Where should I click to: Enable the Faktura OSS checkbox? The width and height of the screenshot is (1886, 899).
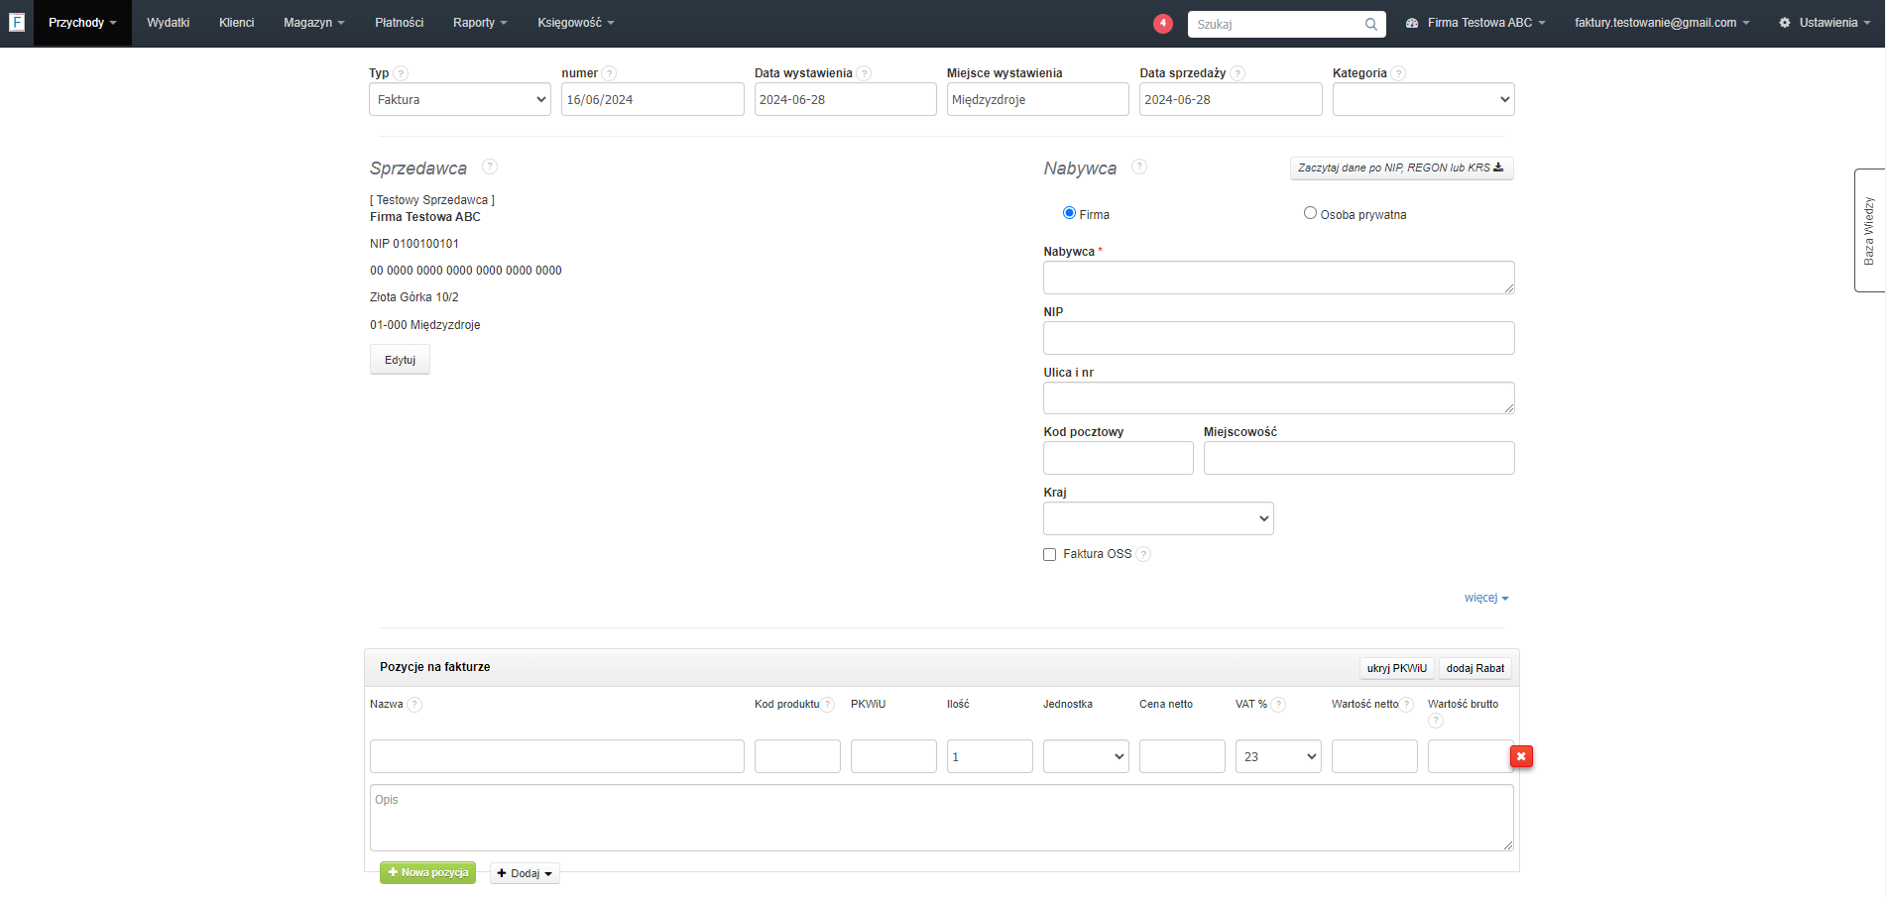pos(1049,555)
